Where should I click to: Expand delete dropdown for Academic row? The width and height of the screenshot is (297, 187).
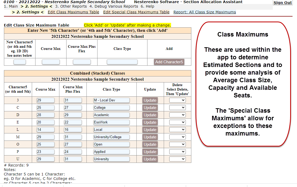tap(177, 115)
